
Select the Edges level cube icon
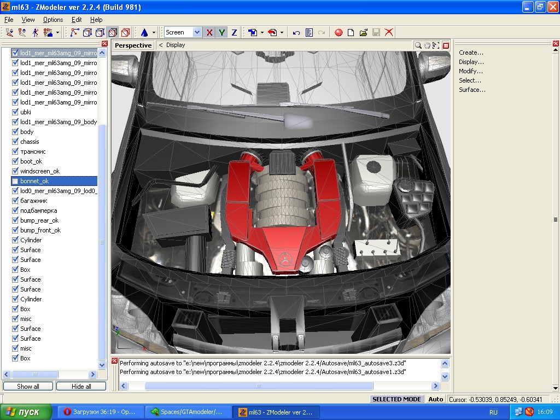[x=87, y=32]
